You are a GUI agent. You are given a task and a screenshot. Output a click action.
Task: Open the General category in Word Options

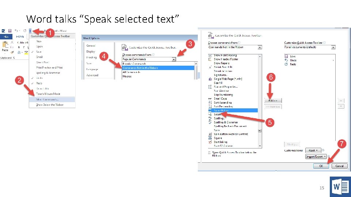coord(91,46)
